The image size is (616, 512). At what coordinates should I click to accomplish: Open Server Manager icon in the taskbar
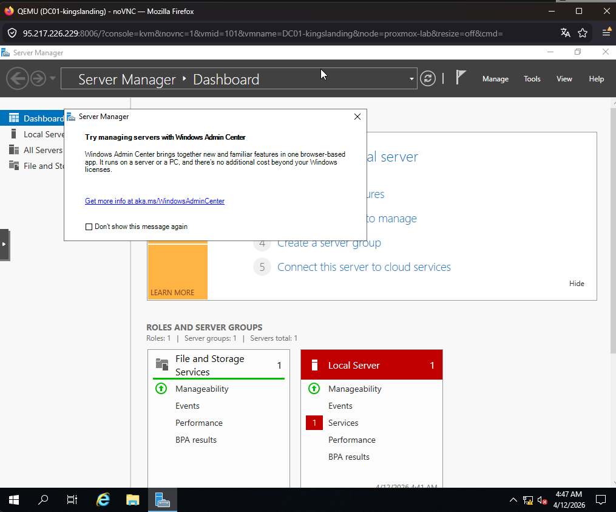pyautogui.click(x=162, y=499)
